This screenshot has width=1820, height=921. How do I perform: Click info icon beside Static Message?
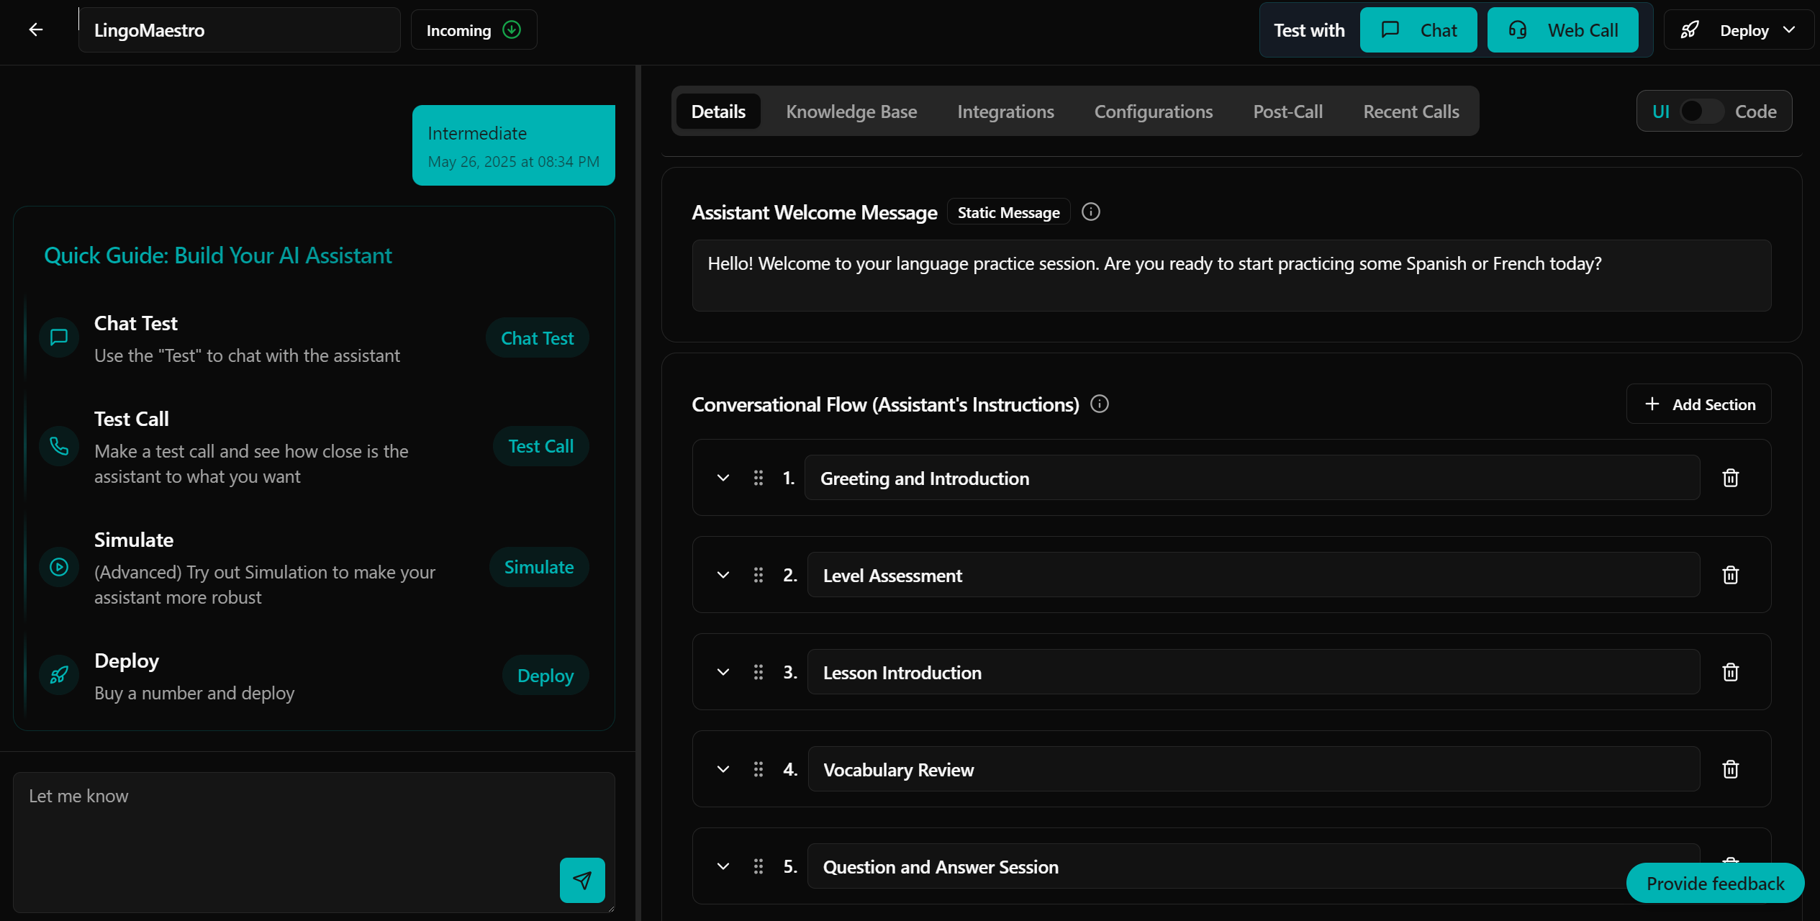point(1090,212)
